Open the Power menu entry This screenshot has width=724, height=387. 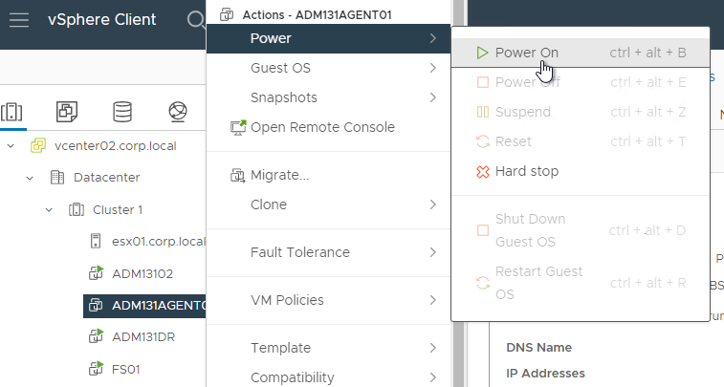point(328,38)
